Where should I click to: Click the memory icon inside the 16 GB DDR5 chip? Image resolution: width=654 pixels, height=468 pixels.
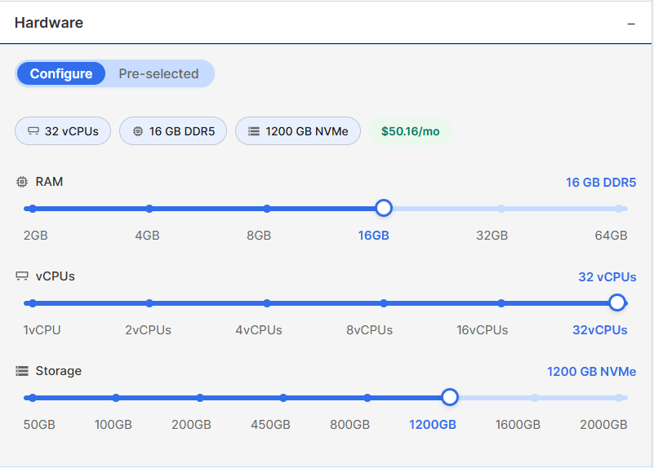pos(138,131)
